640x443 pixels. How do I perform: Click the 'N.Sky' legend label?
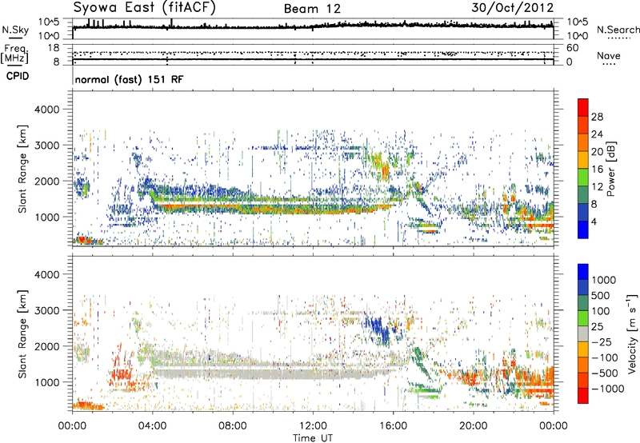click(15, 30)
